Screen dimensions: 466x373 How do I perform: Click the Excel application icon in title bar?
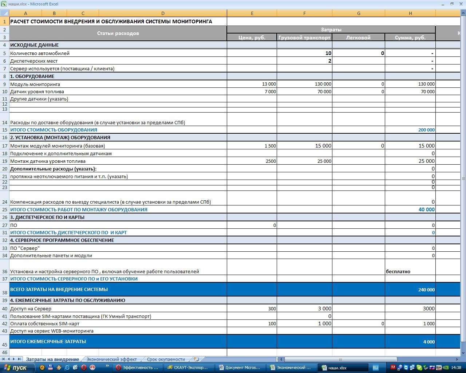4,4
